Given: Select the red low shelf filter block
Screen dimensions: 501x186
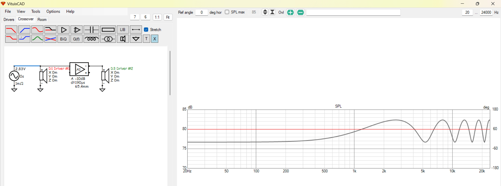Looking at the screenshot, I should [11, 39].
